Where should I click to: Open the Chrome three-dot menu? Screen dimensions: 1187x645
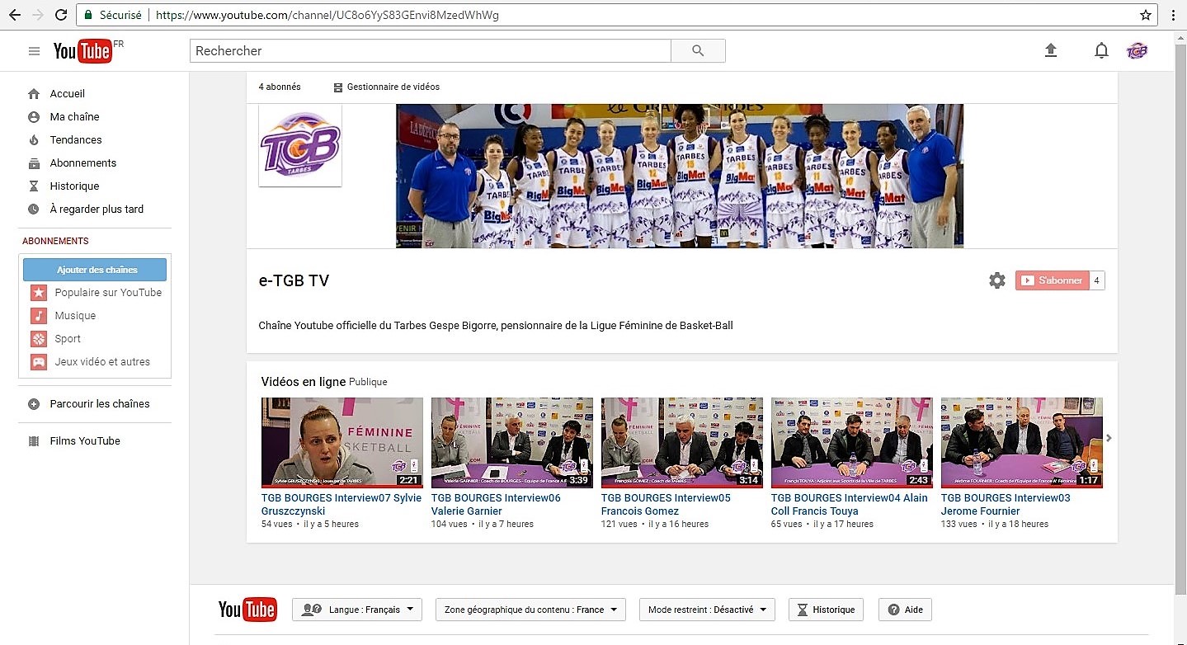[x=1172, y=15]
